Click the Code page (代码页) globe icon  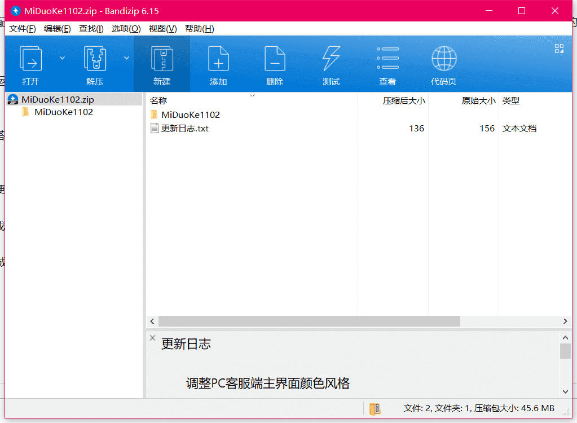coord(444,59)
